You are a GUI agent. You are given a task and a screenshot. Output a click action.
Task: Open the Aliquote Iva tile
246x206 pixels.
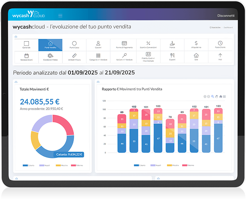tap(196, 45)
